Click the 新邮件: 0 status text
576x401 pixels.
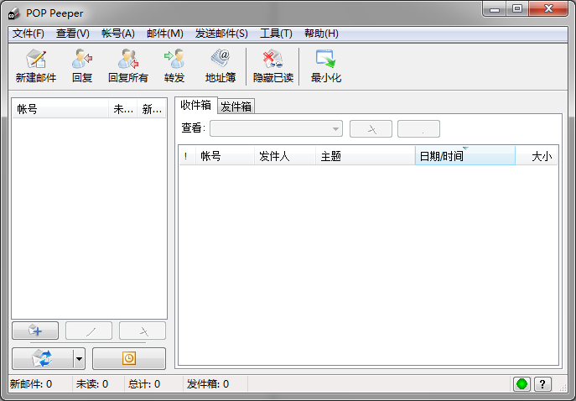pyautogui.click(x=31, y=384)
